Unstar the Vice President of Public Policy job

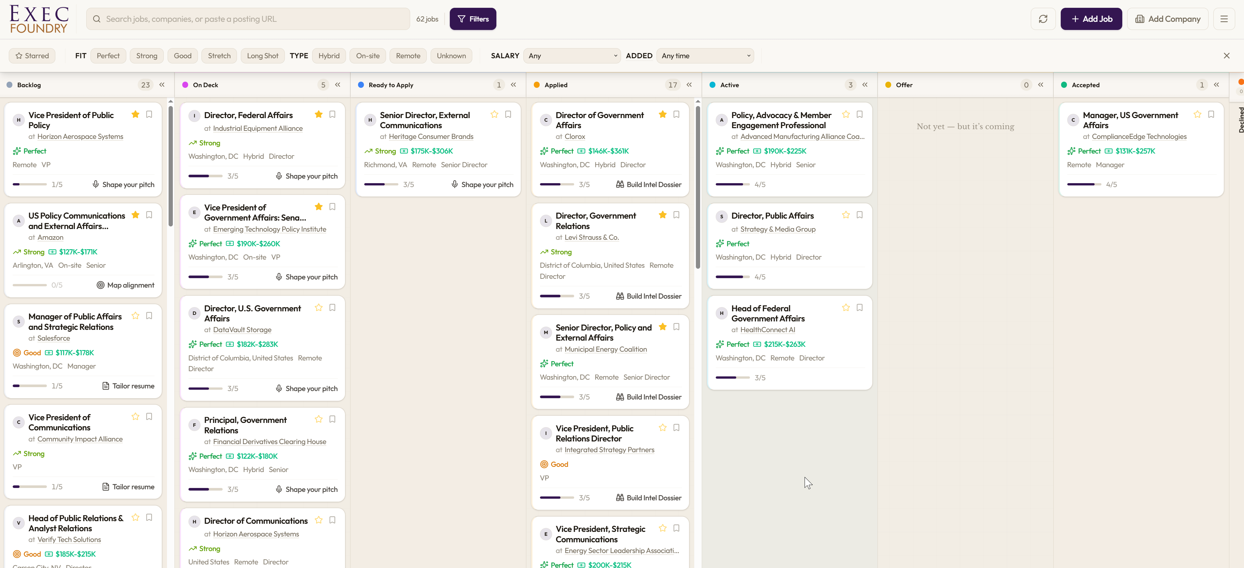(x=135, y=115)
